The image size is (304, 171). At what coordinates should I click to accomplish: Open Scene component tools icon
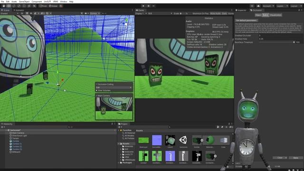[x=82, y=13]
